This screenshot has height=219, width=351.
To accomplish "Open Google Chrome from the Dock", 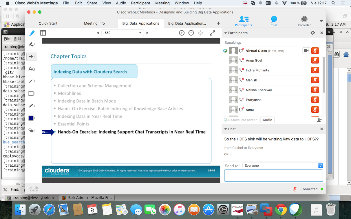I will tap(281, 209).
